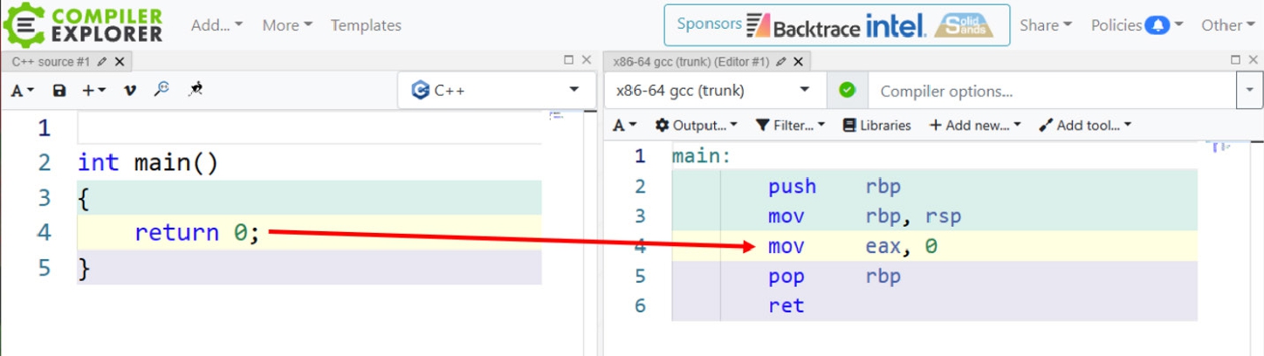Viewport: 1264px width, 356px height.
Task: Open the More menu
Action: [287, 25]
